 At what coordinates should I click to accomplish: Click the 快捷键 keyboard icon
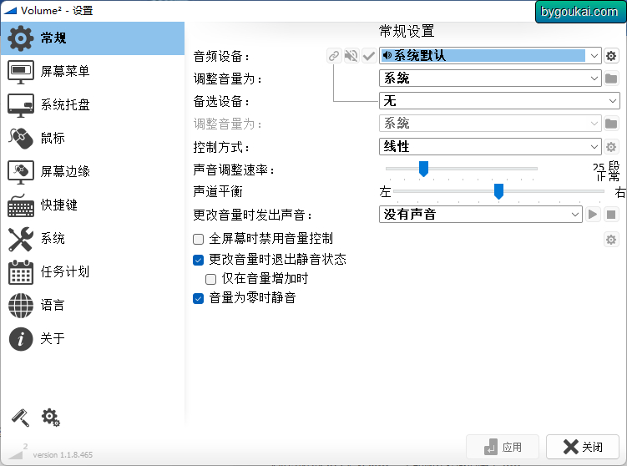point(20,205)
